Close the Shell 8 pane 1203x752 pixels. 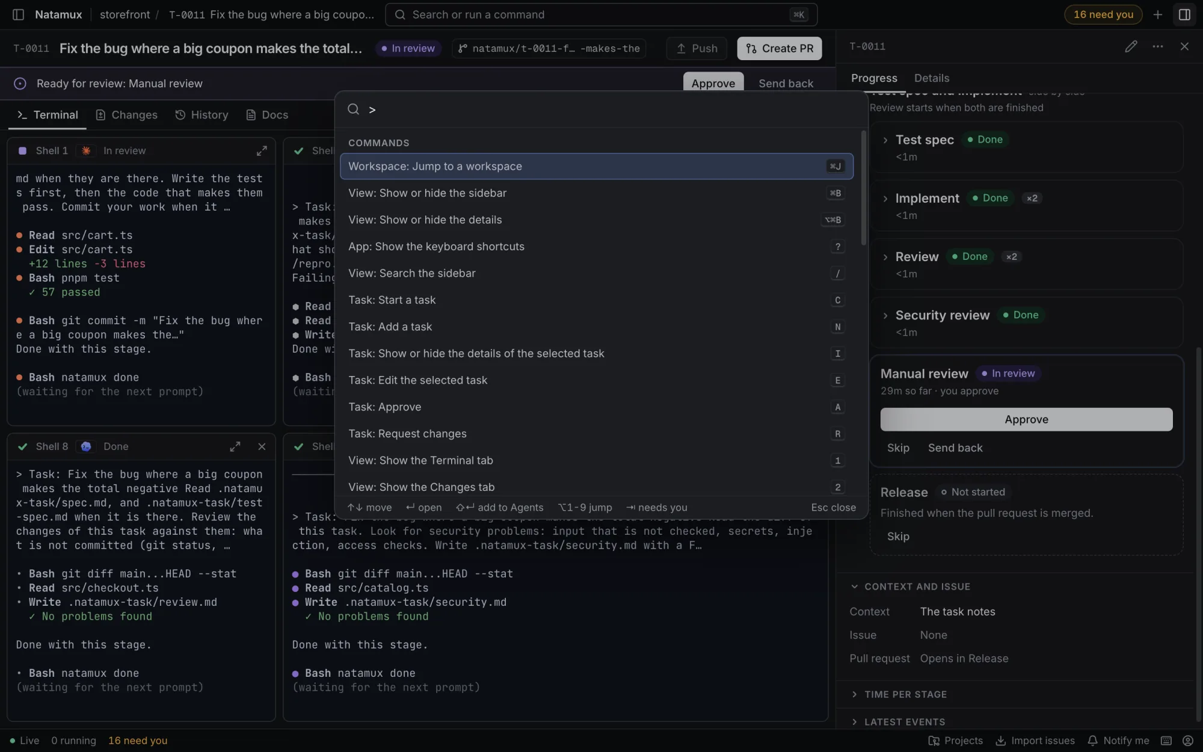(x=262, y=446)
